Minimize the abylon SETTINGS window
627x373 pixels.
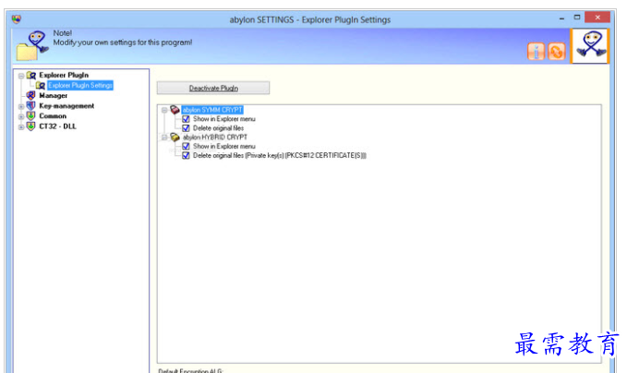coord(561,18)
